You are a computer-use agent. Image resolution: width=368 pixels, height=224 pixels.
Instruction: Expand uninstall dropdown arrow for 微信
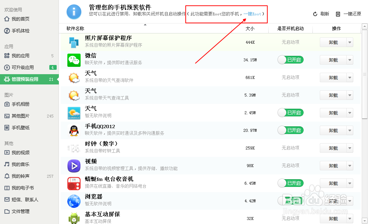(350, 60)
